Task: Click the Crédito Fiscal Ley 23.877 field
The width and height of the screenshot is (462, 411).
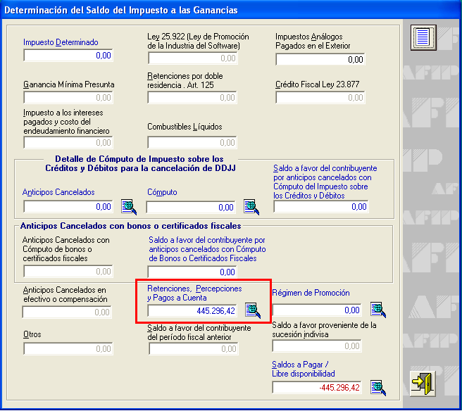Action: tap(320, 98)
